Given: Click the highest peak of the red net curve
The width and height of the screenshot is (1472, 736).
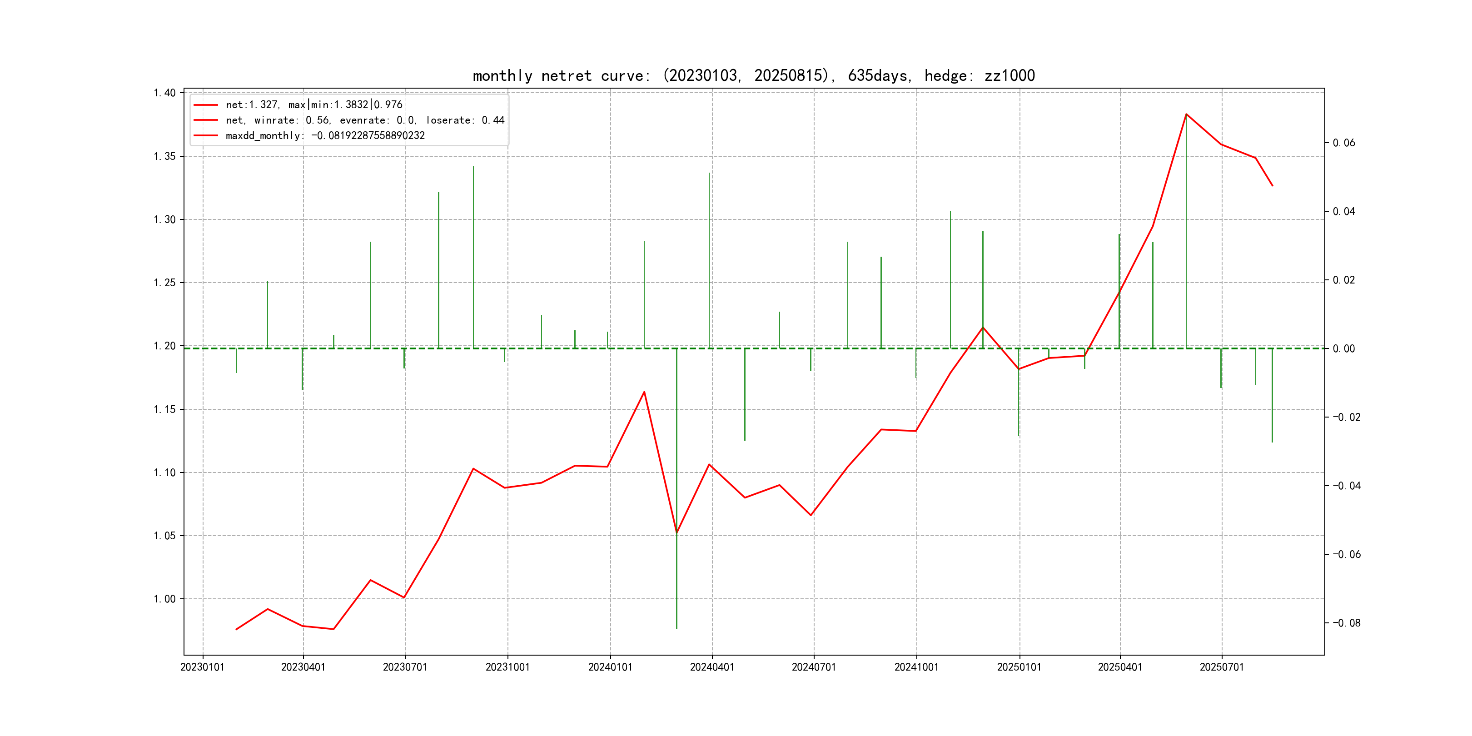Looking at the screenshot, I should tap(1186, 114).
